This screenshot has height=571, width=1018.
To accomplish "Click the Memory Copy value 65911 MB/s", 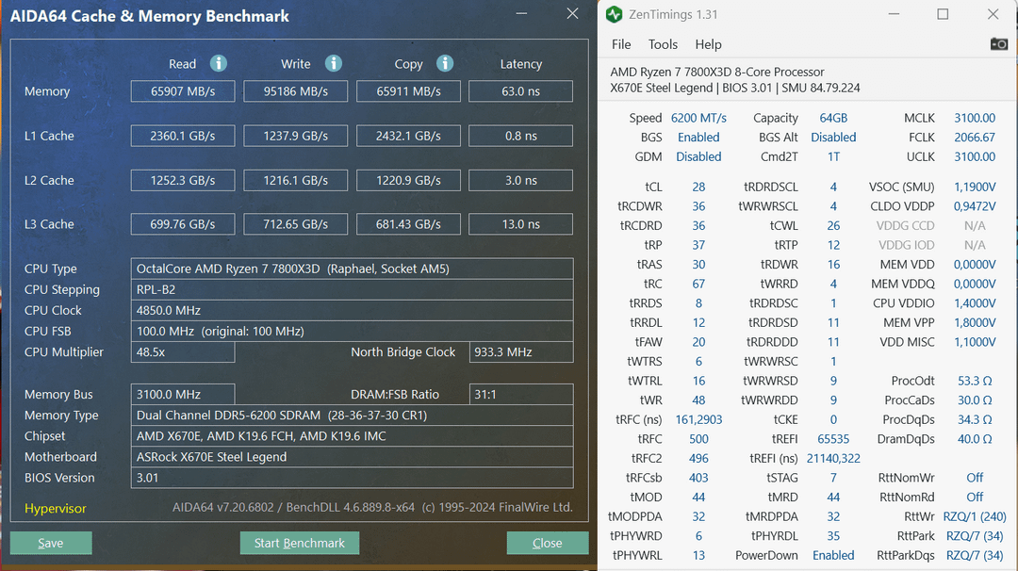I will coord(408,91).
